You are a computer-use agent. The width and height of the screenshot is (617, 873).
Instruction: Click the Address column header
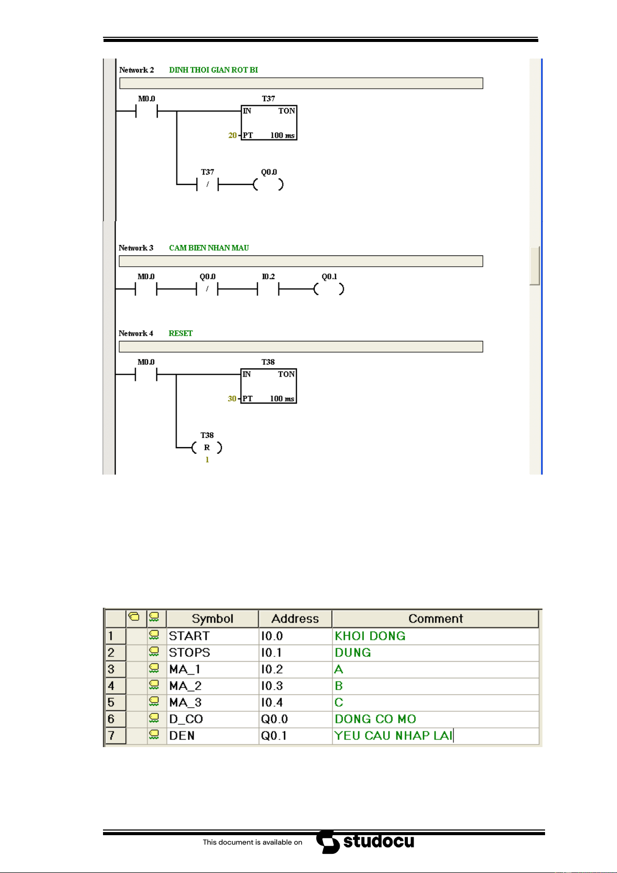[295, 619]
